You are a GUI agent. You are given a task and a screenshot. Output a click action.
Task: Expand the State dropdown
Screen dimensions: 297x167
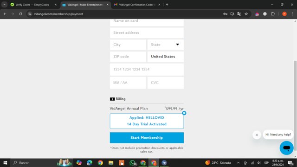click(x=166, y=45)
